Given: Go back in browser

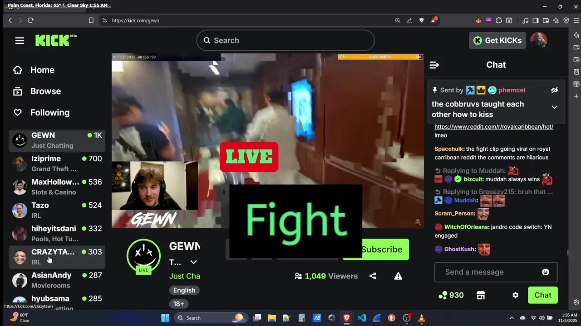Looking at the screenshot, I should [x=10, y=20].
